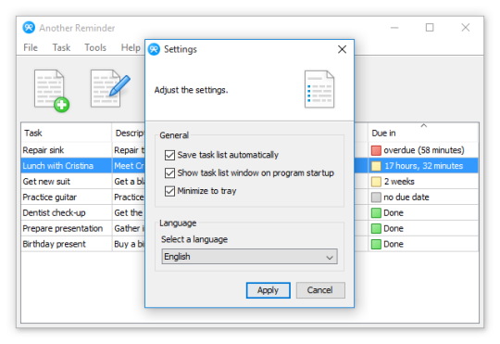500x344 pixels.
Task: Close the Settings dialog
Action: pos(342,49)
